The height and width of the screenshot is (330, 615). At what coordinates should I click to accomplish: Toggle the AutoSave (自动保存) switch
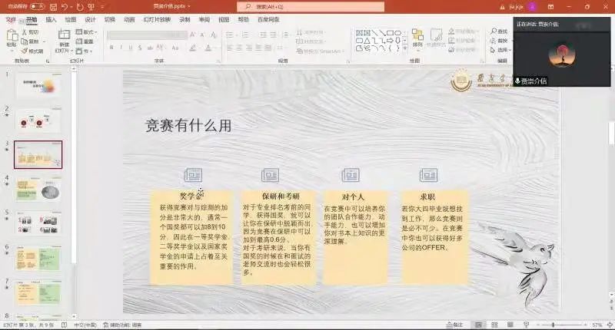pyautogui.click(x=37, y=6)
